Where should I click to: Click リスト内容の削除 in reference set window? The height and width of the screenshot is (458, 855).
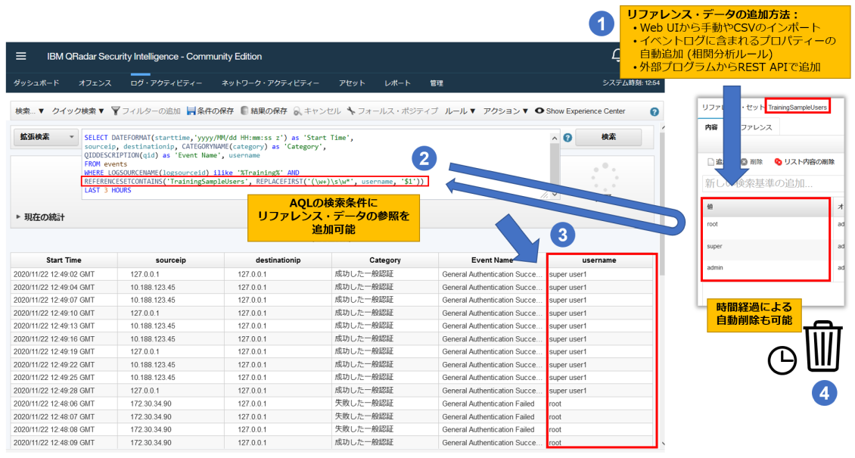click(804, 162)
